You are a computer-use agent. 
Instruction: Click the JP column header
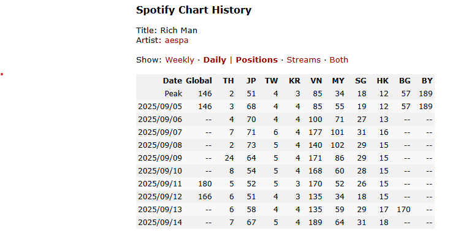coord(251,81)
